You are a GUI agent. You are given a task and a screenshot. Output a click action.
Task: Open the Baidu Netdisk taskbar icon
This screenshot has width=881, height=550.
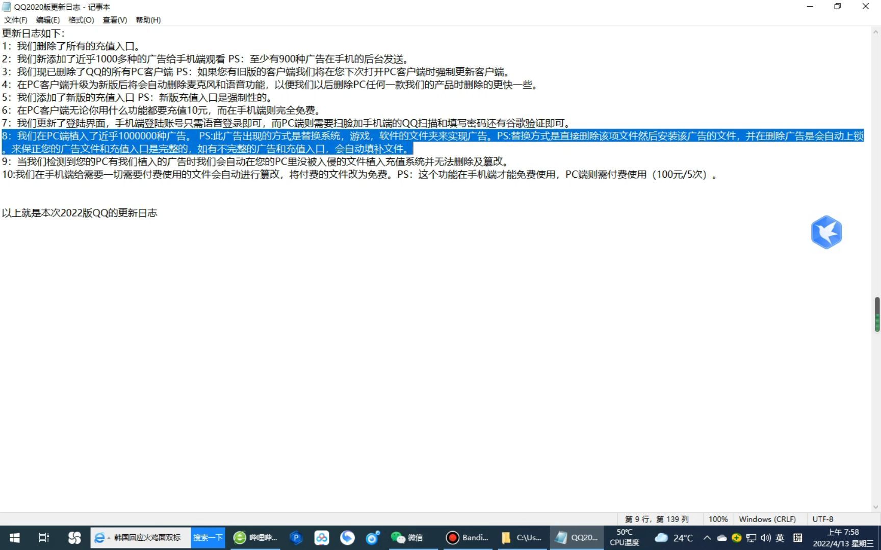point(322,538)
